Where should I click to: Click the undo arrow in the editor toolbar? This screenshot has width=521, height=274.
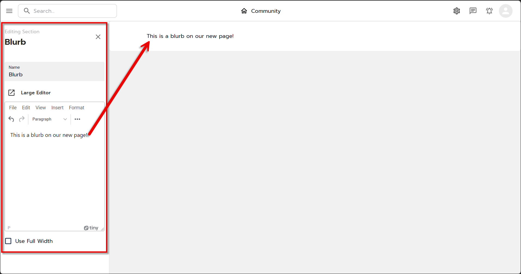click(x=11, y=119)
